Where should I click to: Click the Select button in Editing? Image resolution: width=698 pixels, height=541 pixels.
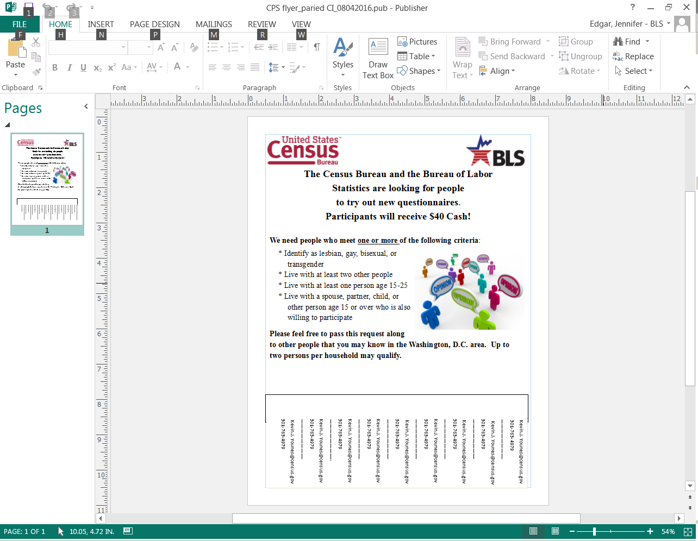click(634, 71)
